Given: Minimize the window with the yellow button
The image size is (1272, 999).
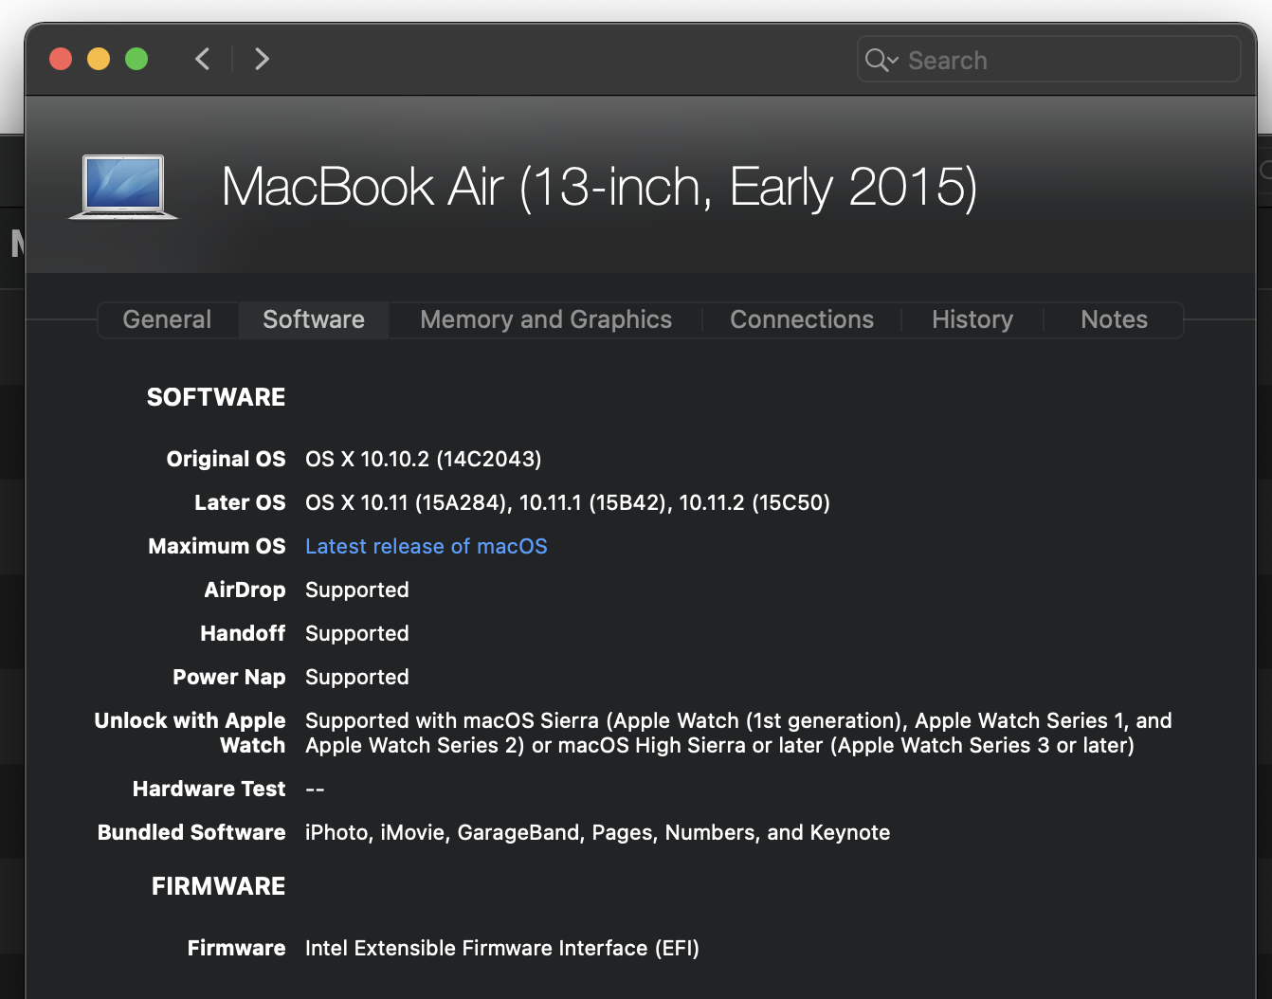Looking at the screenshot, I should [x=99, y=59].
